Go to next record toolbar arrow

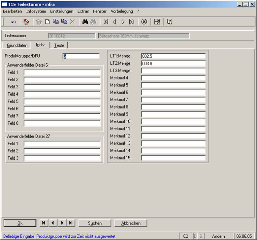[x=123, y=22]
